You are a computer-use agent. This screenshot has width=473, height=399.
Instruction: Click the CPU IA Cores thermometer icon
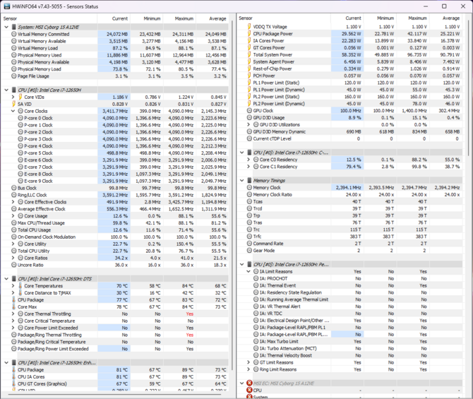[x=13, y=376]
